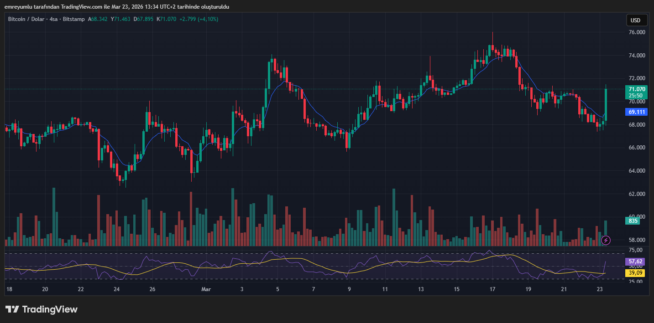Click the +2.799 (+4,10%) price change value
The image size is (654, 323).
click(199, 19)
